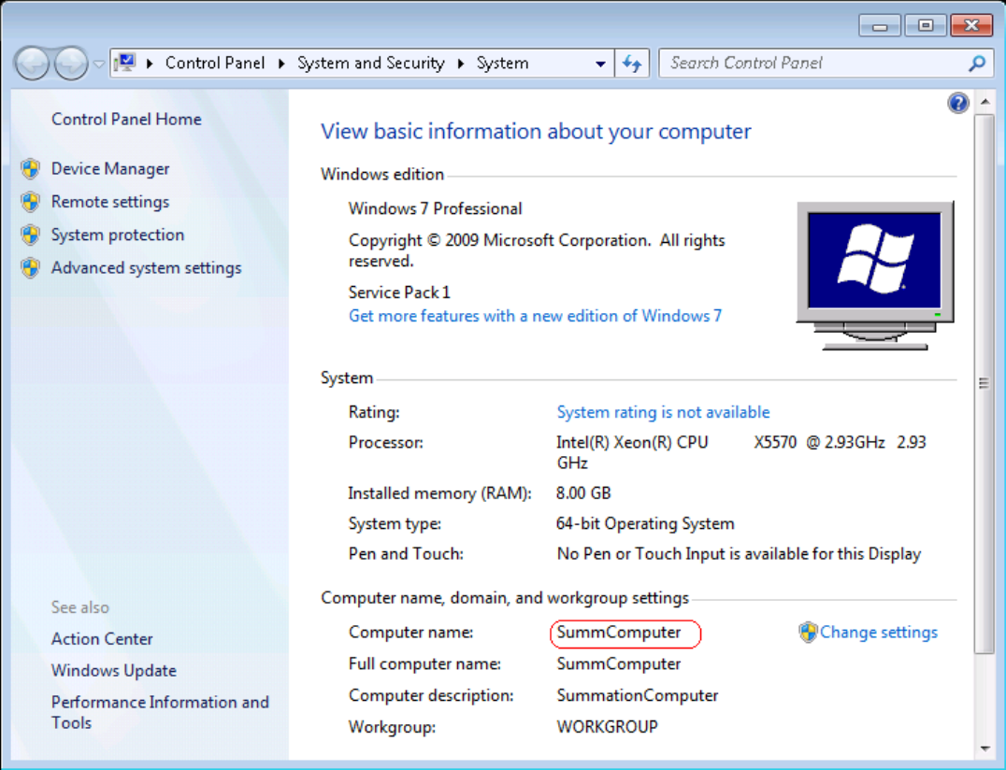
Task: Click the 8.00 GB memory value
Action: point(583,493)
